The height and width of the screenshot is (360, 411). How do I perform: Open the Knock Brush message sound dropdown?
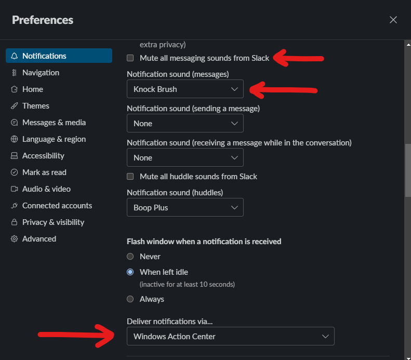[185, 89]
